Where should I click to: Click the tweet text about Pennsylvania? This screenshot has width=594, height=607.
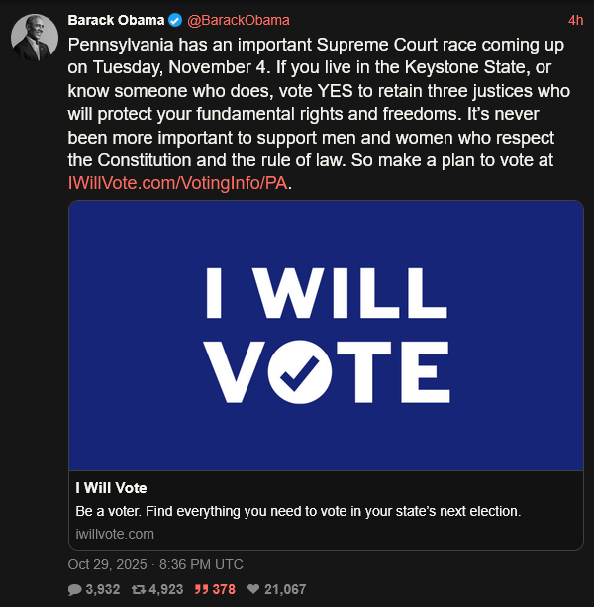[x=317, y=104]
